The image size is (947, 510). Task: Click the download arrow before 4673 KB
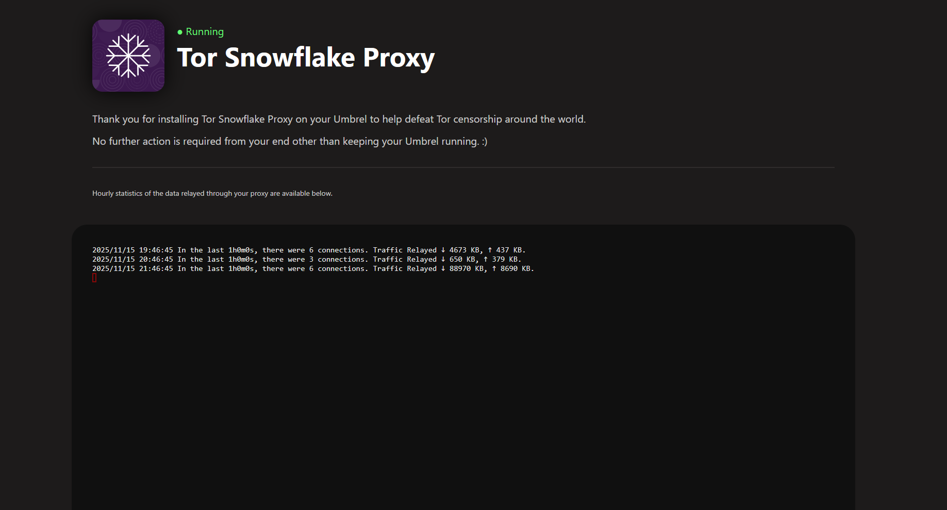tap(443, 250)
